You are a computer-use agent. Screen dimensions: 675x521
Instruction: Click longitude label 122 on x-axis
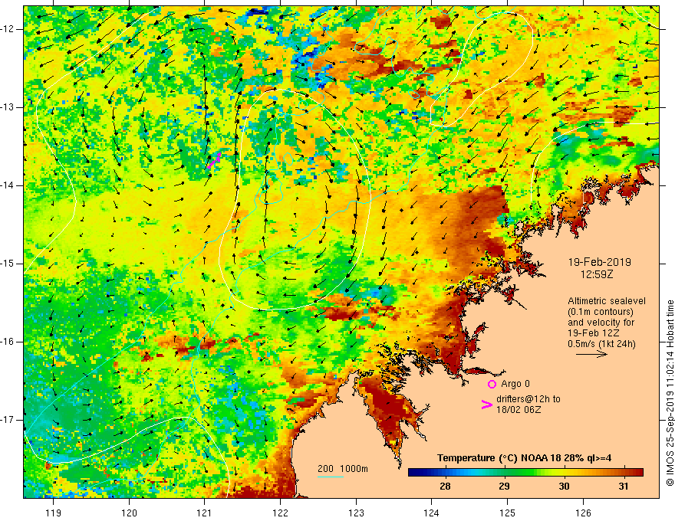280,513
